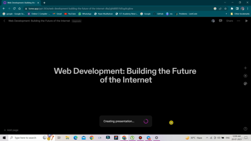Click the add tile plus icon
Image resolution: width=251 pixels, height=141 pixels.
[x=245, y=68]
